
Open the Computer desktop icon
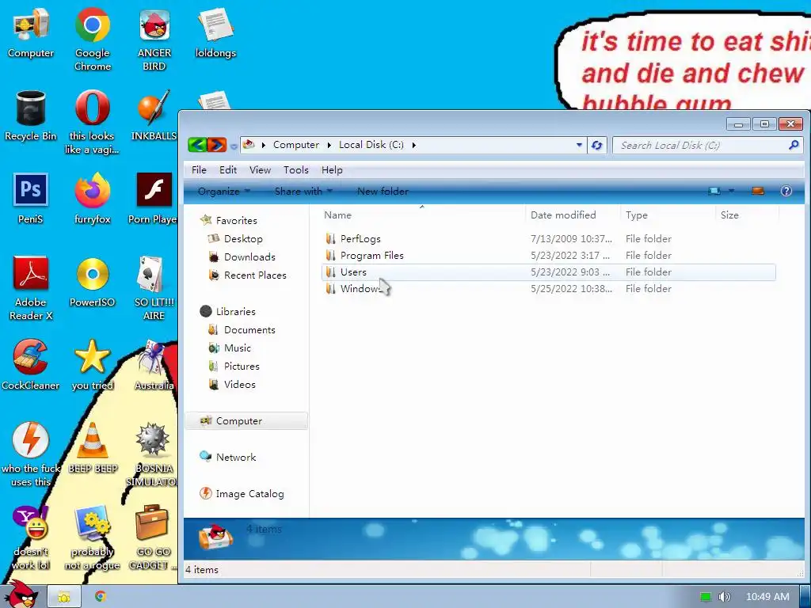[31, 33]
